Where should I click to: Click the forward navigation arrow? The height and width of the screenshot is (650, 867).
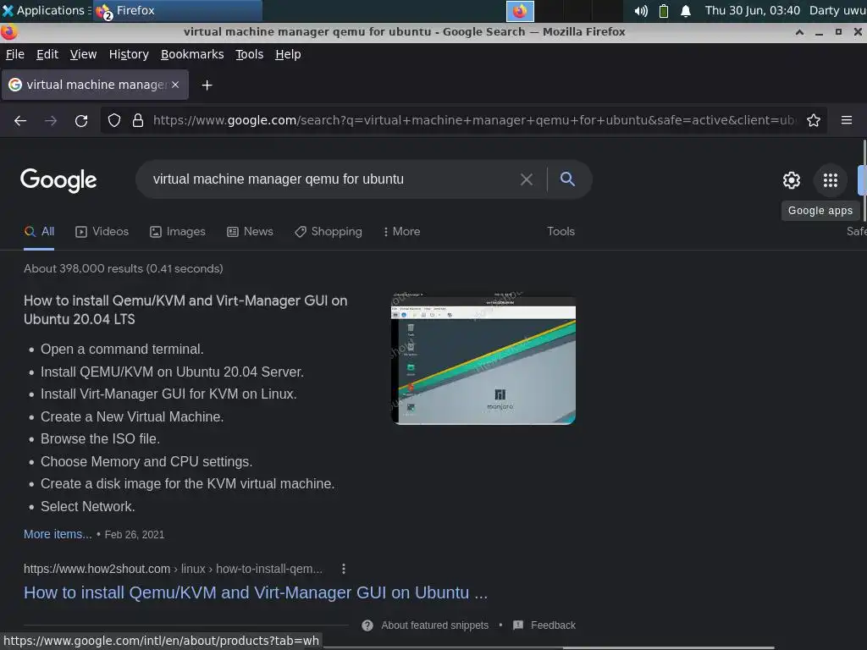[51, 120]
